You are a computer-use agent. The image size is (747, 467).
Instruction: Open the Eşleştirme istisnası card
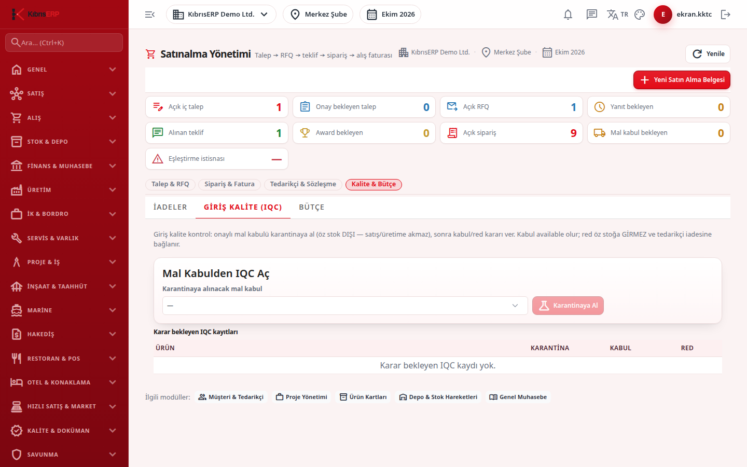(217, 159)
